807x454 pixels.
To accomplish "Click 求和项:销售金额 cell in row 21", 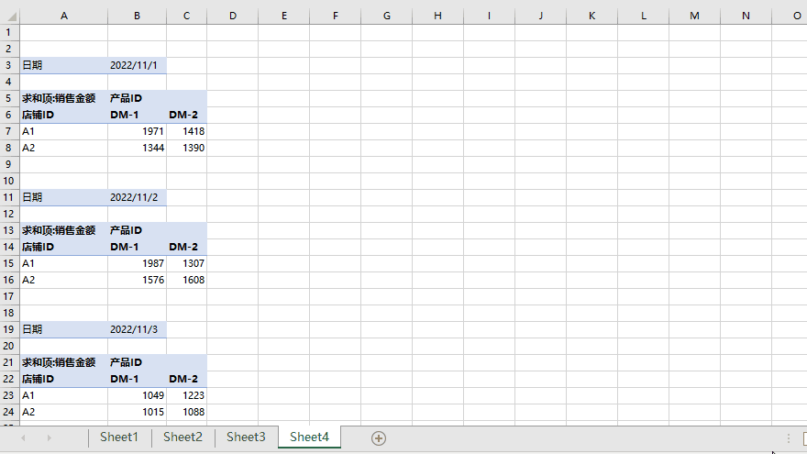I will coord(64,362).
